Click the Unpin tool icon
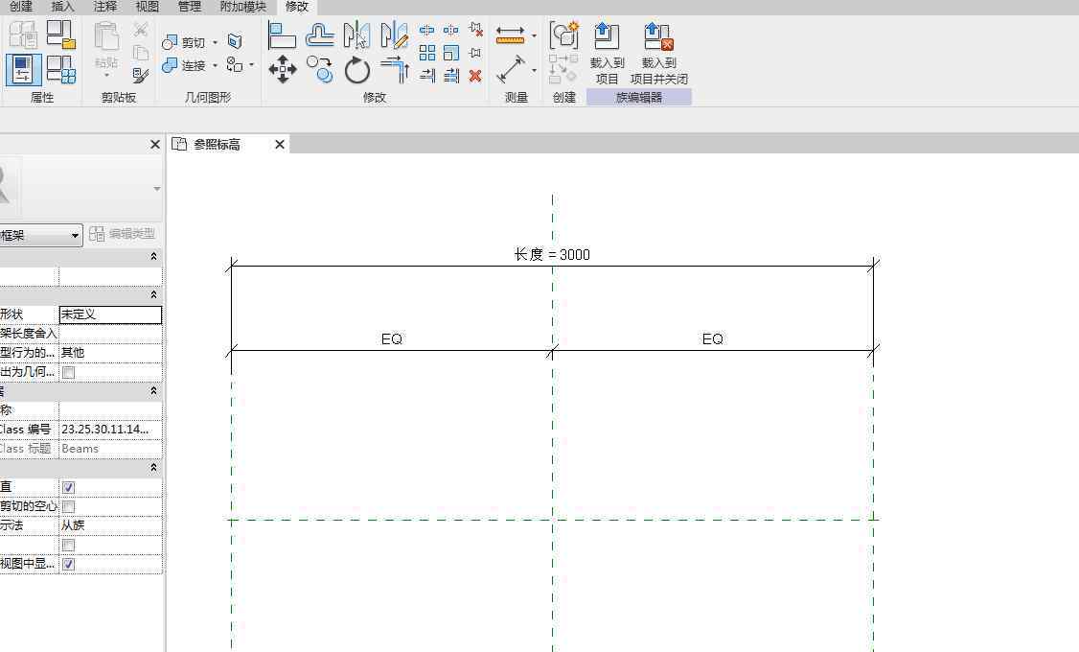This screenshot has height=652, width=1079. point(475,30)
